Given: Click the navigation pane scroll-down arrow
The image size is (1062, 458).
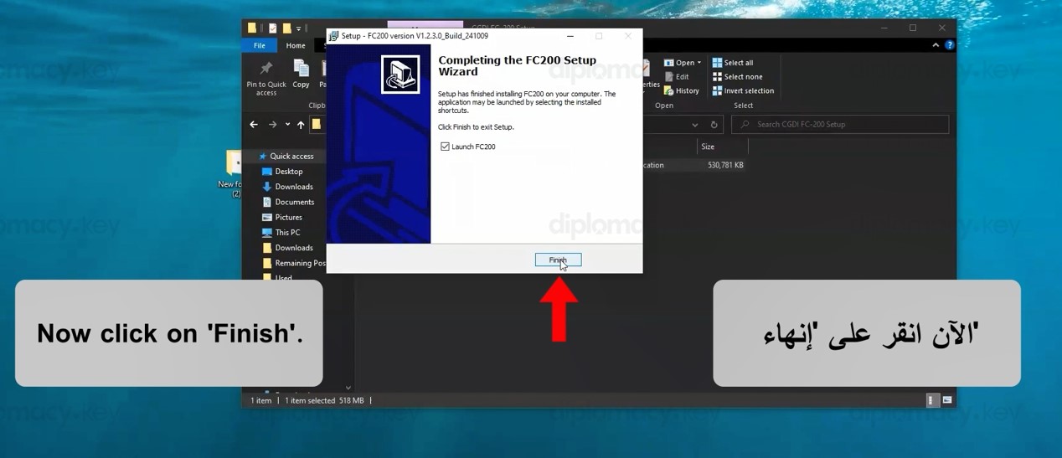Looking at the screenshot, I should 348,388.
